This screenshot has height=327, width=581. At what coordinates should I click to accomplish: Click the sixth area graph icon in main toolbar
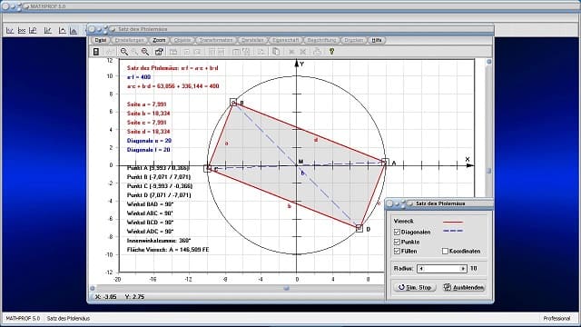74,30
